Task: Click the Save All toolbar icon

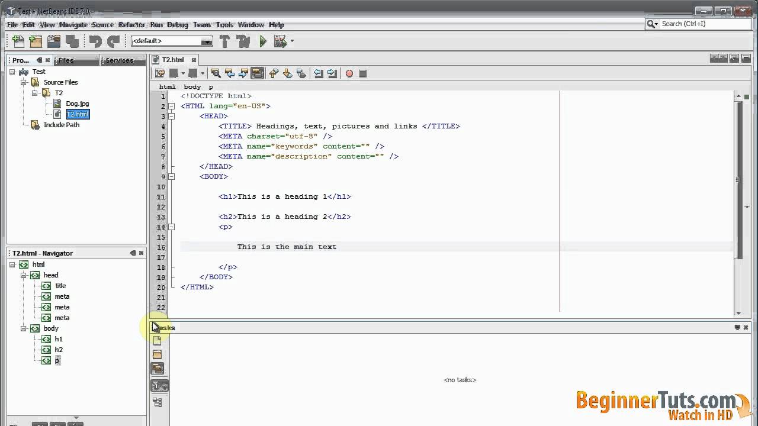Action: [72, 41]
